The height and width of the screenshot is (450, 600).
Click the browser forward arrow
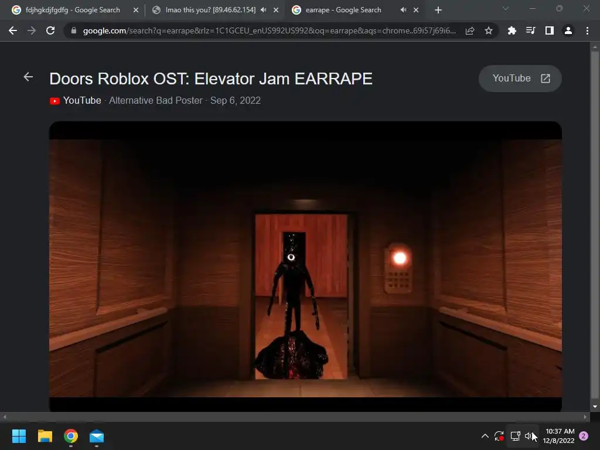(x=32, y=30)
